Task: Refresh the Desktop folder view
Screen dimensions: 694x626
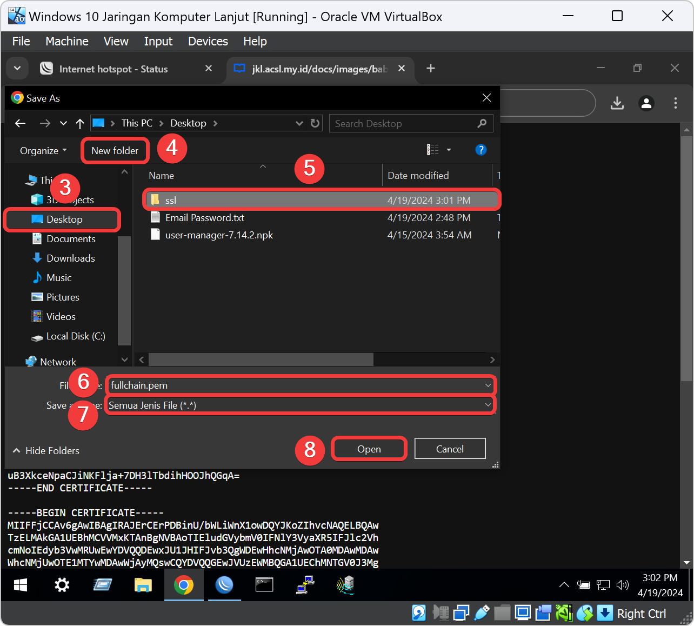Action: click(x=315, y=123)
